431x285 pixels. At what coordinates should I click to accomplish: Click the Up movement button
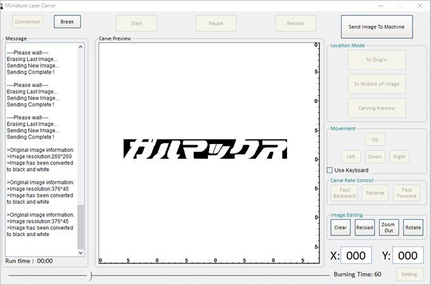pyautogui.click(x=375, y=140)
